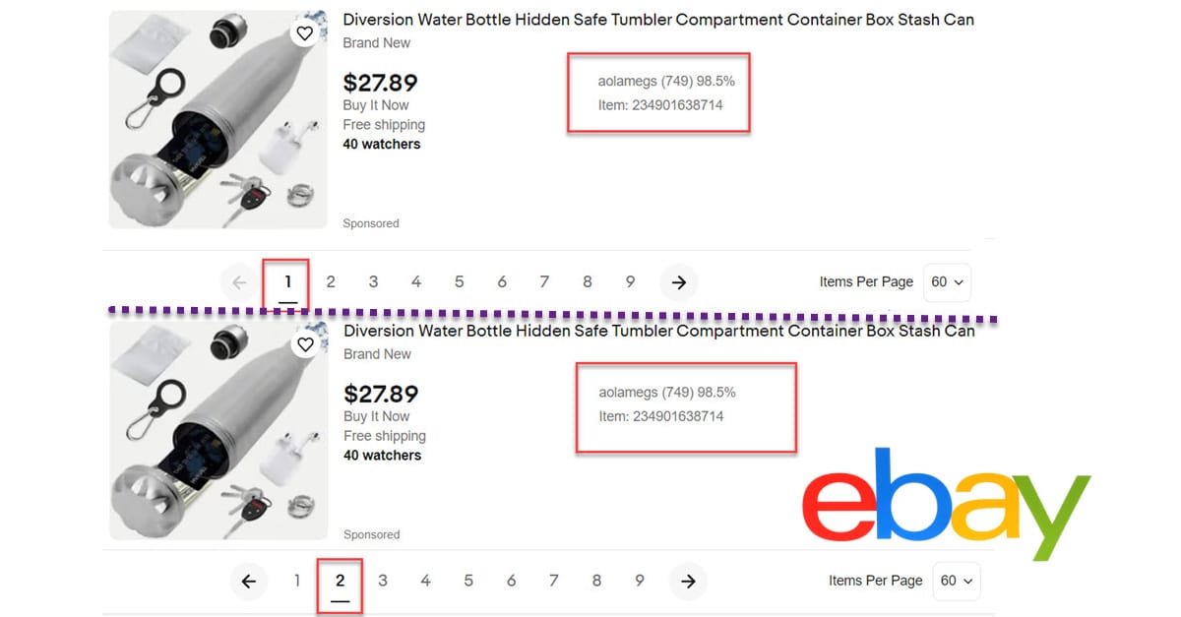Click bottom listing product thumbnail

[217, 431]
